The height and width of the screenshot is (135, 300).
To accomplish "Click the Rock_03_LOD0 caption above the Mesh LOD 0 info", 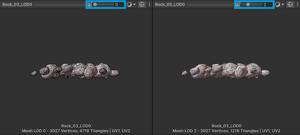I will click(76, 126).
